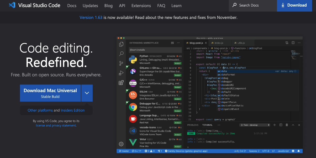Click the GitLens extension logo

pyautogui.click(x=133, y=71)
